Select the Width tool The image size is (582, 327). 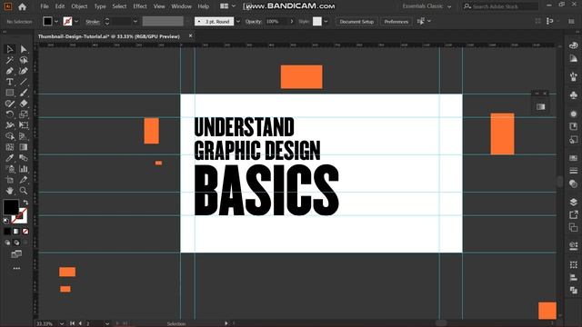click(x=10, y=125)
